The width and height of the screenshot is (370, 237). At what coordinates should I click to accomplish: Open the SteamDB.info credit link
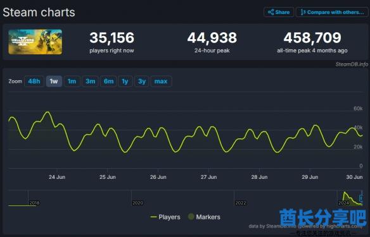[x=352, y=64]
